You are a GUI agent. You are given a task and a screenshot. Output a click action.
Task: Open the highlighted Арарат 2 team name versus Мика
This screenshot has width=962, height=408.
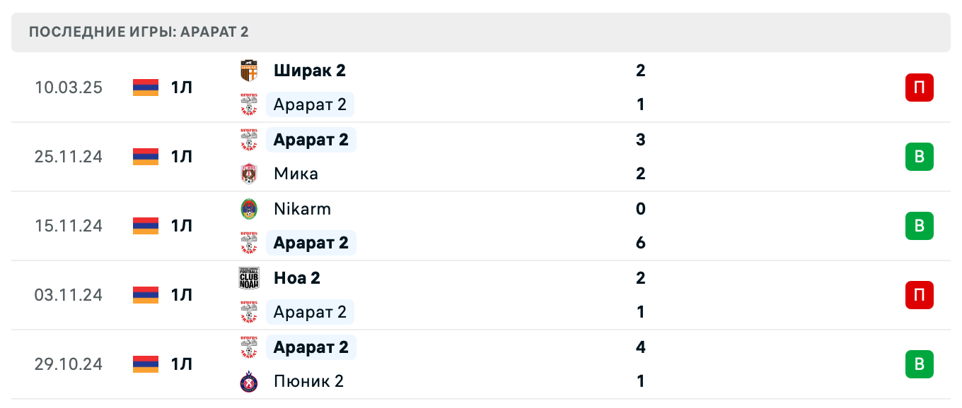pyautogui.click(x=311, y=139)
